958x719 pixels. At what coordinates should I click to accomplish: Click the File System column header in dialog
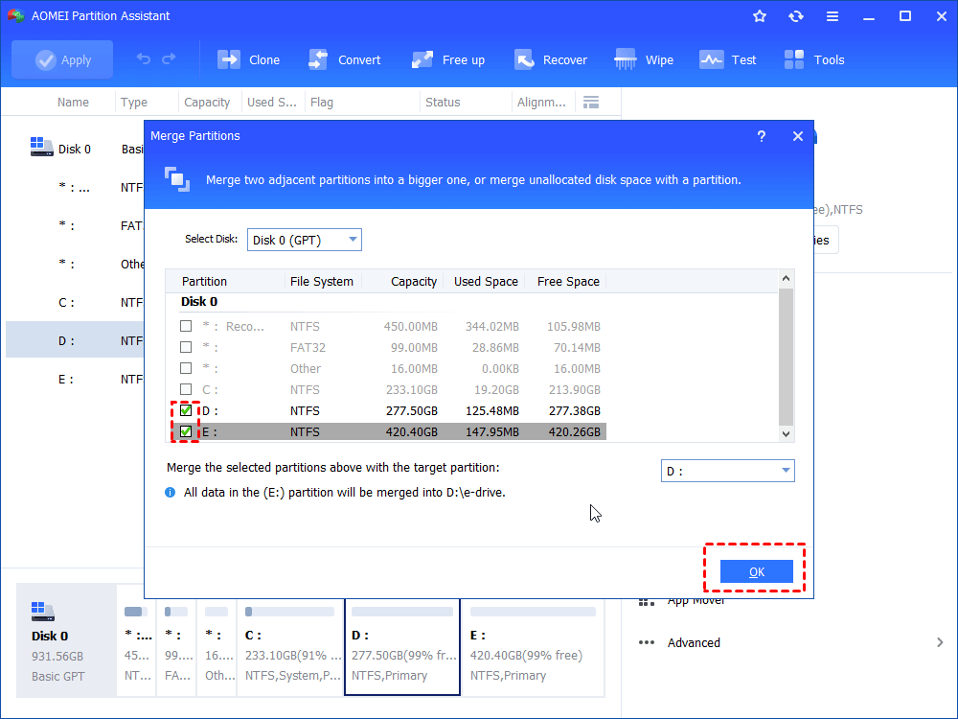(x=321, y=281)
